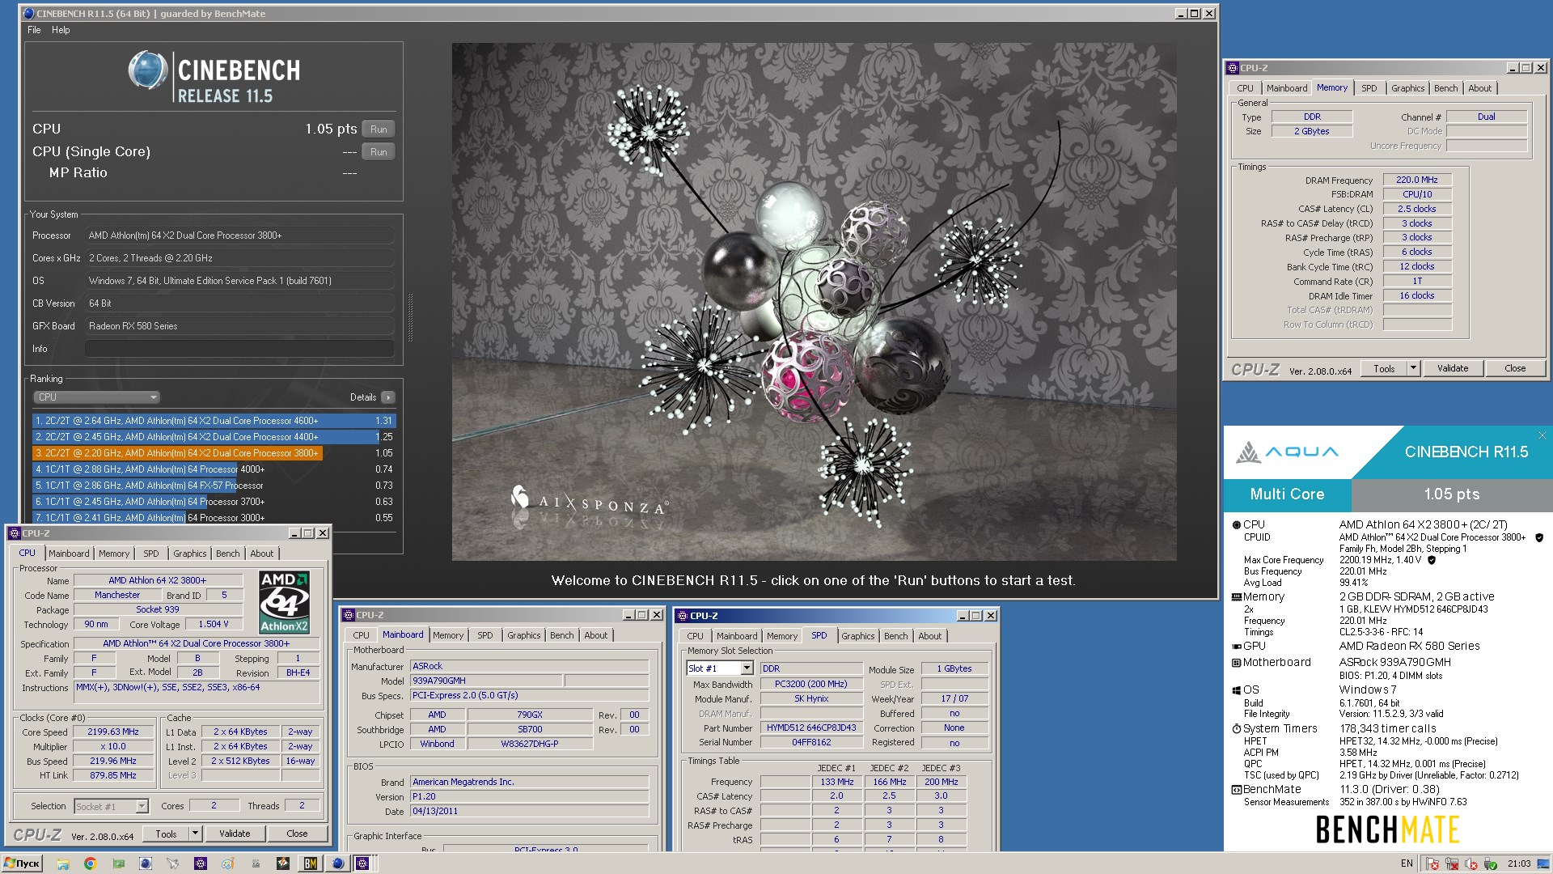Click the Cinebench sphere logo in header

coord(148,71)
